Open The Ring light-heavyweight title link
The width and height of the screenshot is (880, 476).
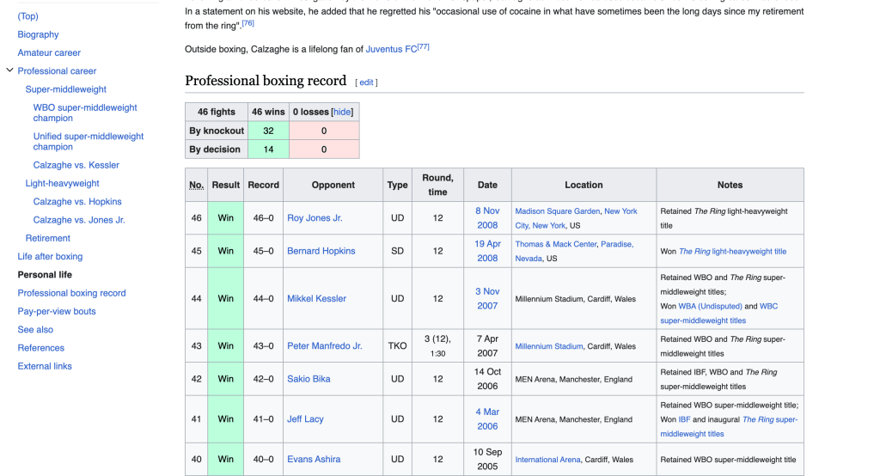[732, 252]
